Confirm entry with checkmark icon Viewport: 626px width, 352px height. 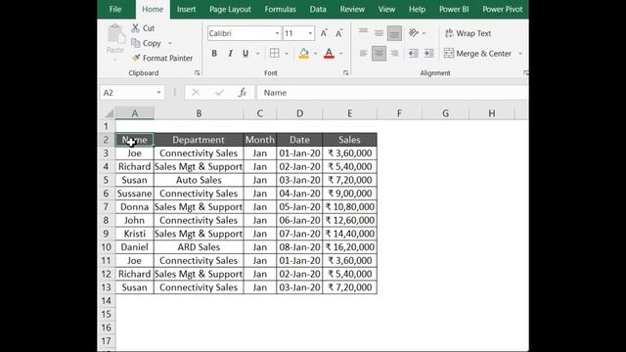tap(219, 93)
